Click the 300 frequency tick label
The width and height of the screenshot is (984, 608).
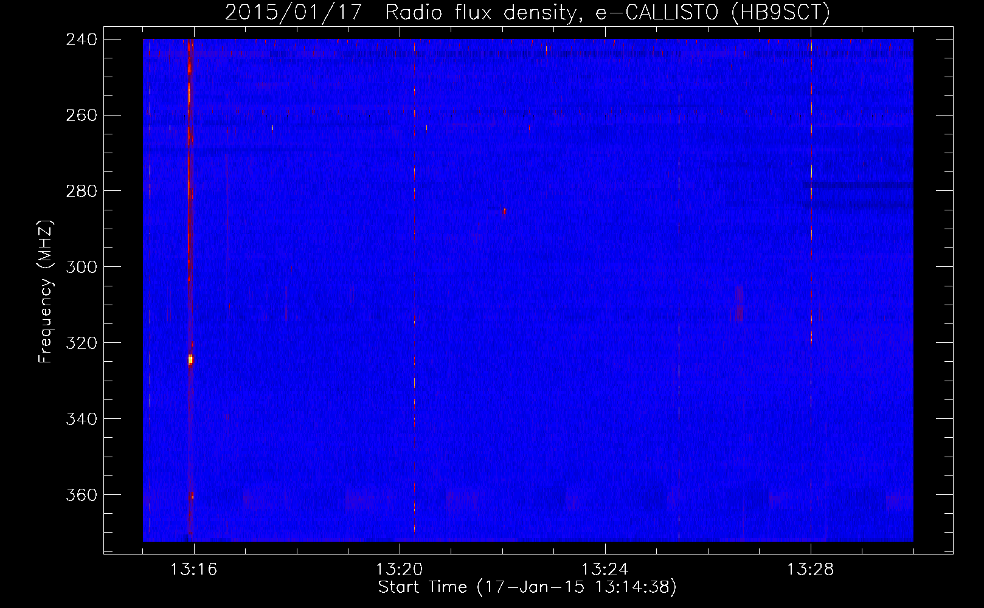(x=81, y=267)
